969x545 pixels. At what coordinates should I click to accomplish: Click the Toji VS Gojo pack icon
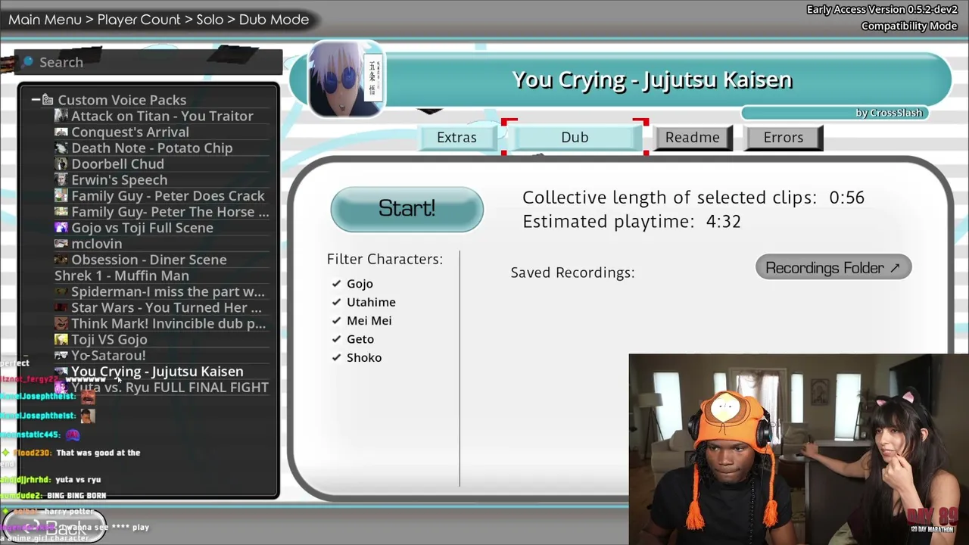click(61, 339)
